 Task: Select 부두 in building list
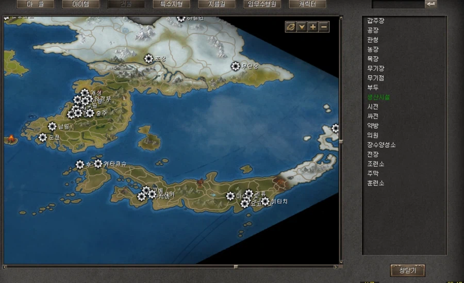tap(373, 88)
